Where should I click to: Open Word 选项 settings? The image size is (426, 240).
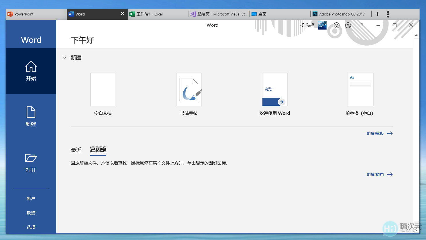point(31,227)
